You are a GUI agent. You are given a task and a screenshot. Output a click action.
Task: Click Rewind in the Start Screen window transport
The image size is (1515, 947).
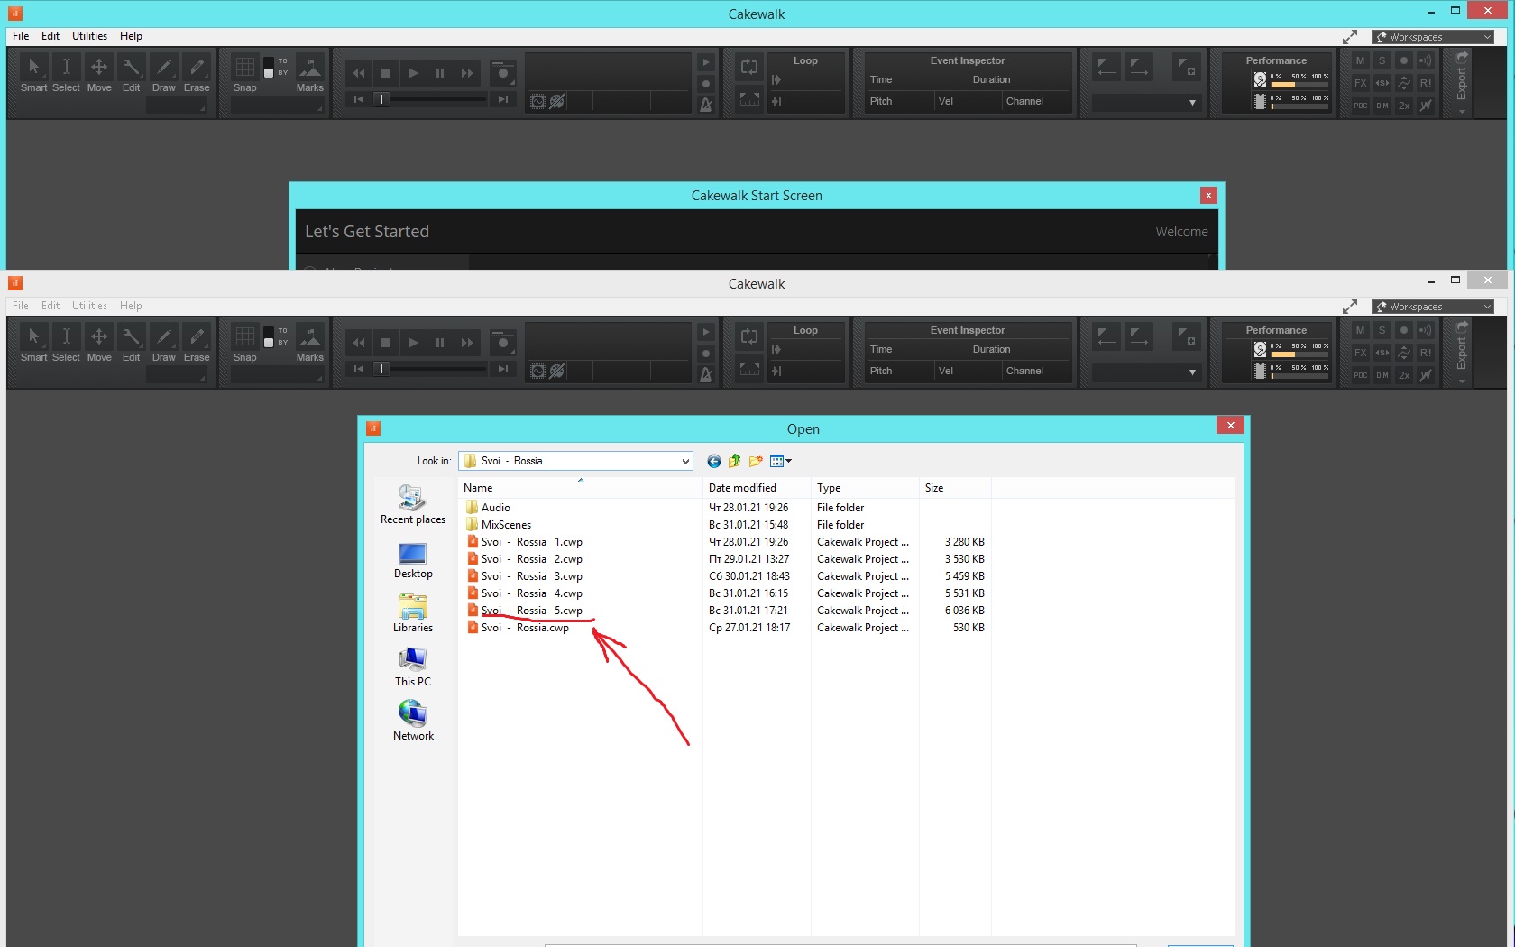click(359, 73)
